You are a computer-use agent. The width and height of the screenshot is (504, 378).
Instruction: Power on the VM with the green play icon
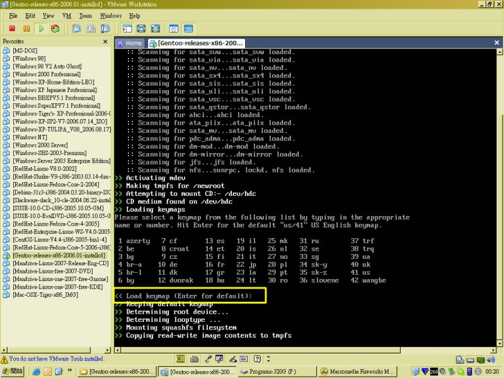click(41, 28)
